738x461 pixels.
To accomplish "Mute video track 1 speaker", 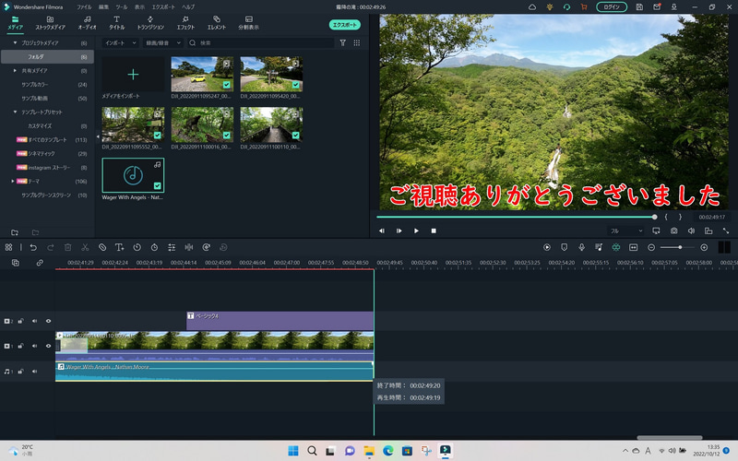I will (34, 346).
